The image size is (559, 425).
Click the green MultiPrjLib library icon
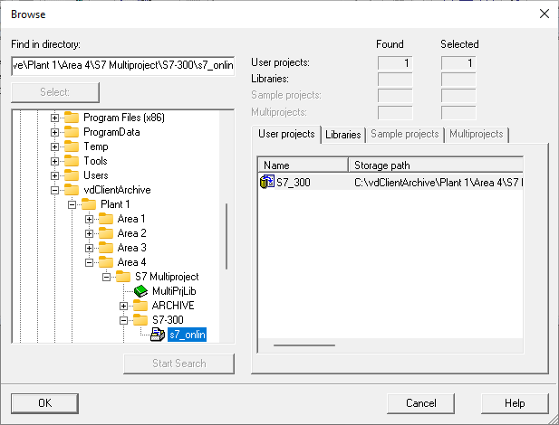140,291
